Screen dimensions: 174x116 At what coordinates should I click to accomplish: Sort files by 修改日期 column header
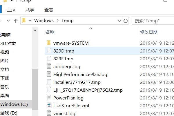(148, 32)
